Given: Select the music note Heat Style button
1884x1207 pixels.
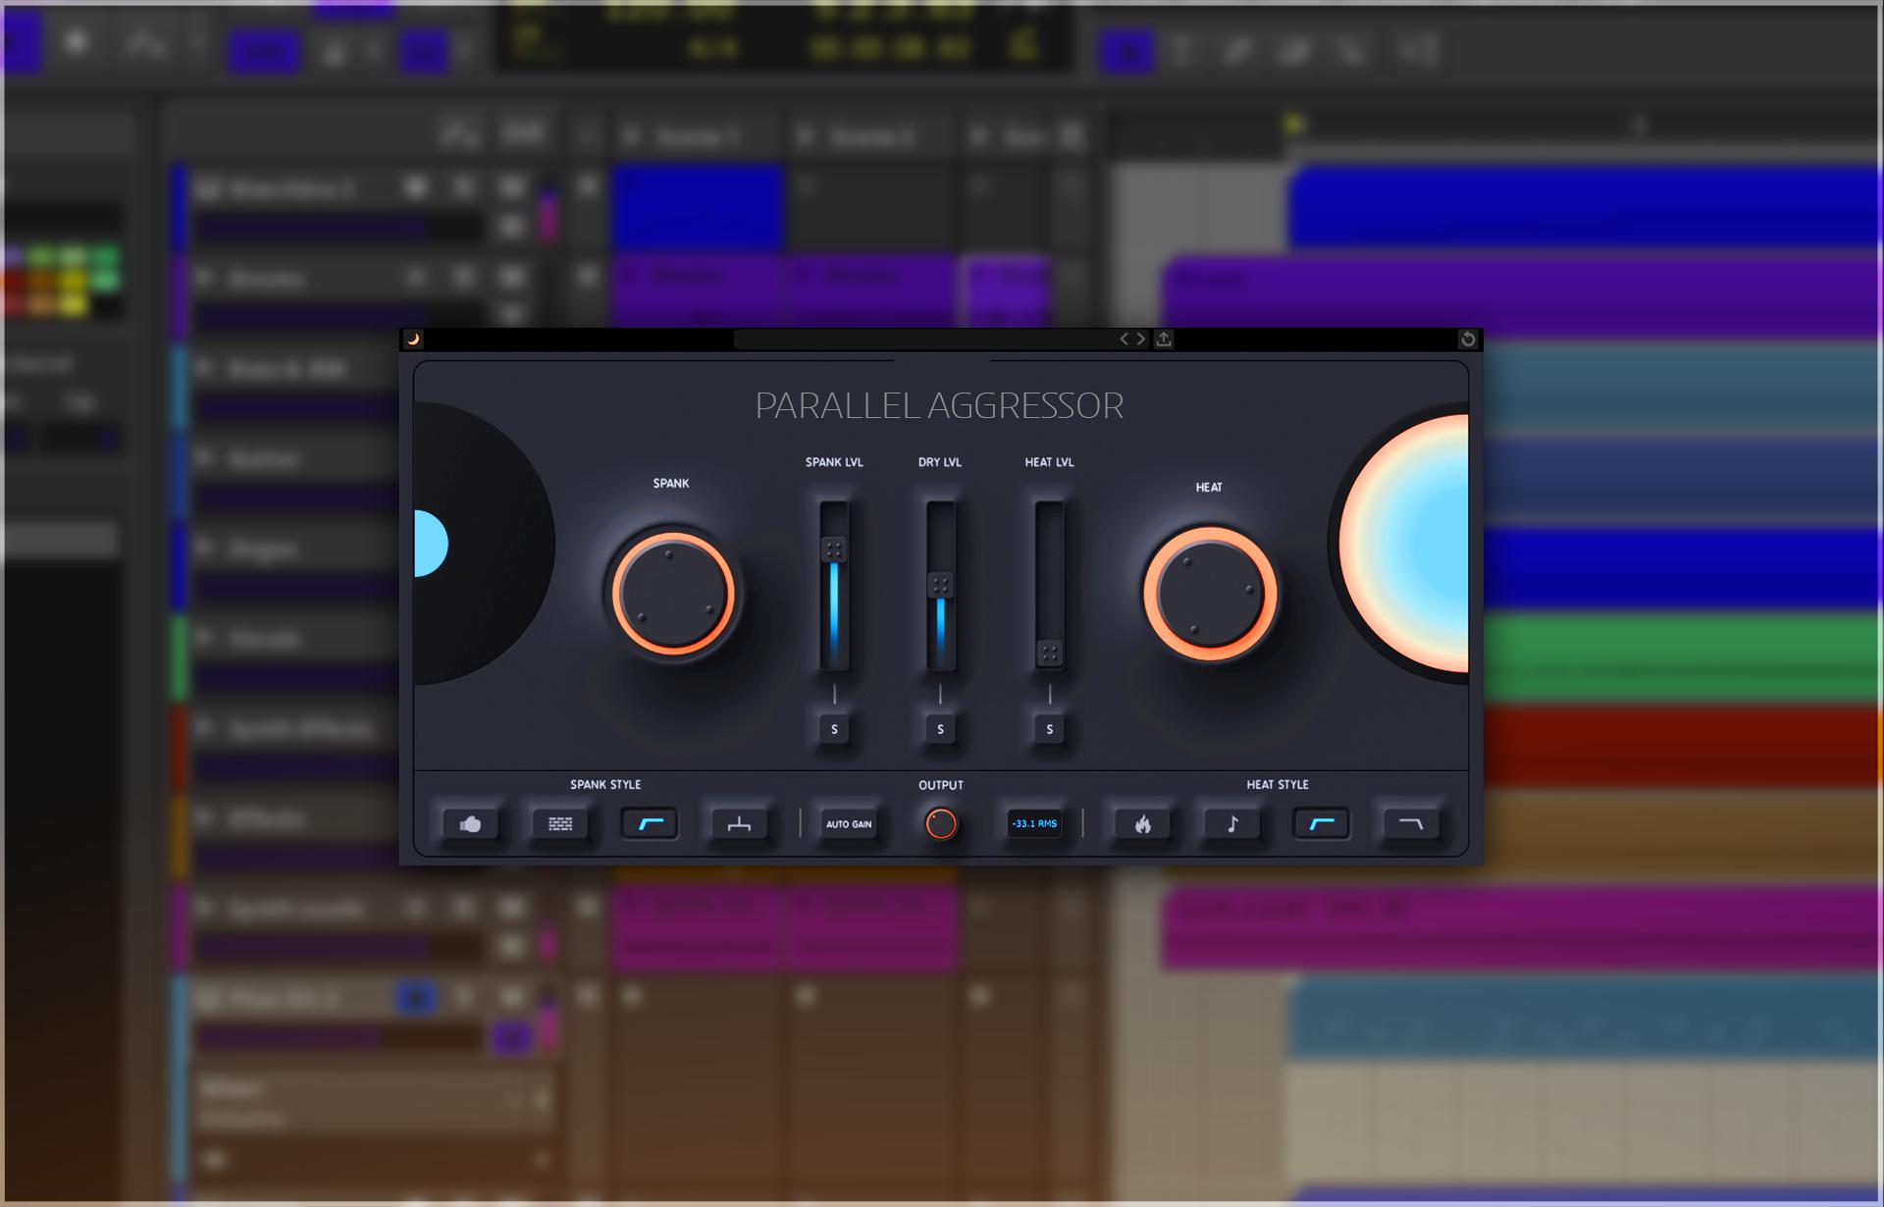Looking at the screenshot, I should [x=1232, y=824].
